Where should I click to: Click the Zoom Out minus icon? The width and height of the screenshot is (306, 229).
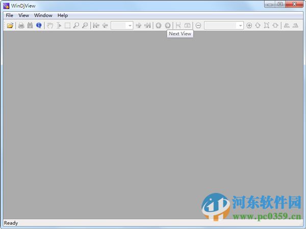tap(198, 25)
